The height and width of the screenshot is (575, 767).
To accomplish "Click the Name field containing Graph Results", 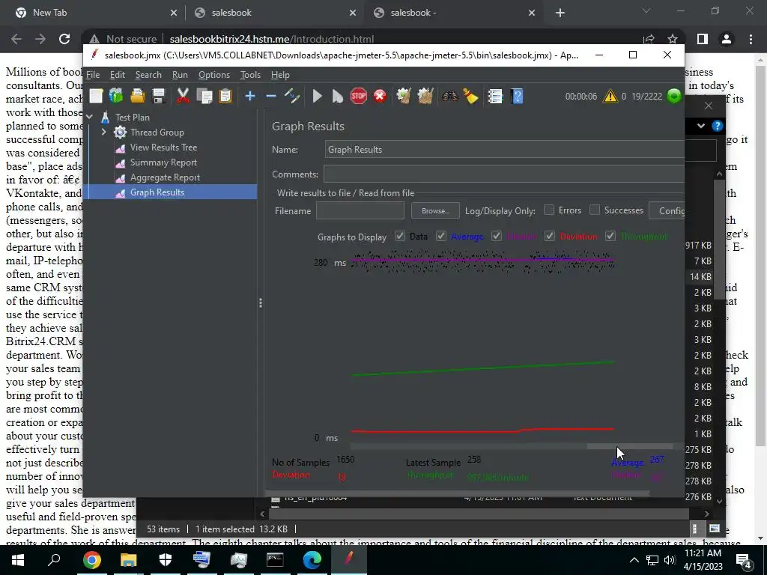I will [x=504, y=150].
